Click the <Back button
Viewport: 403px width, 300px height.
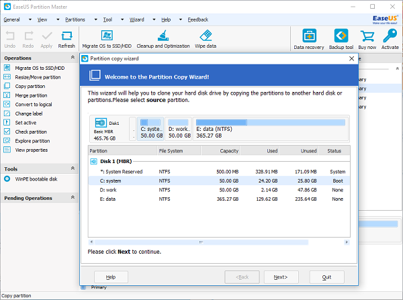(x=242, y=277)
